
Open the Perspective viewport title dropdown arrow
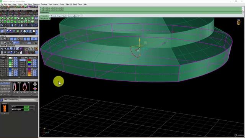coord(50,18)
